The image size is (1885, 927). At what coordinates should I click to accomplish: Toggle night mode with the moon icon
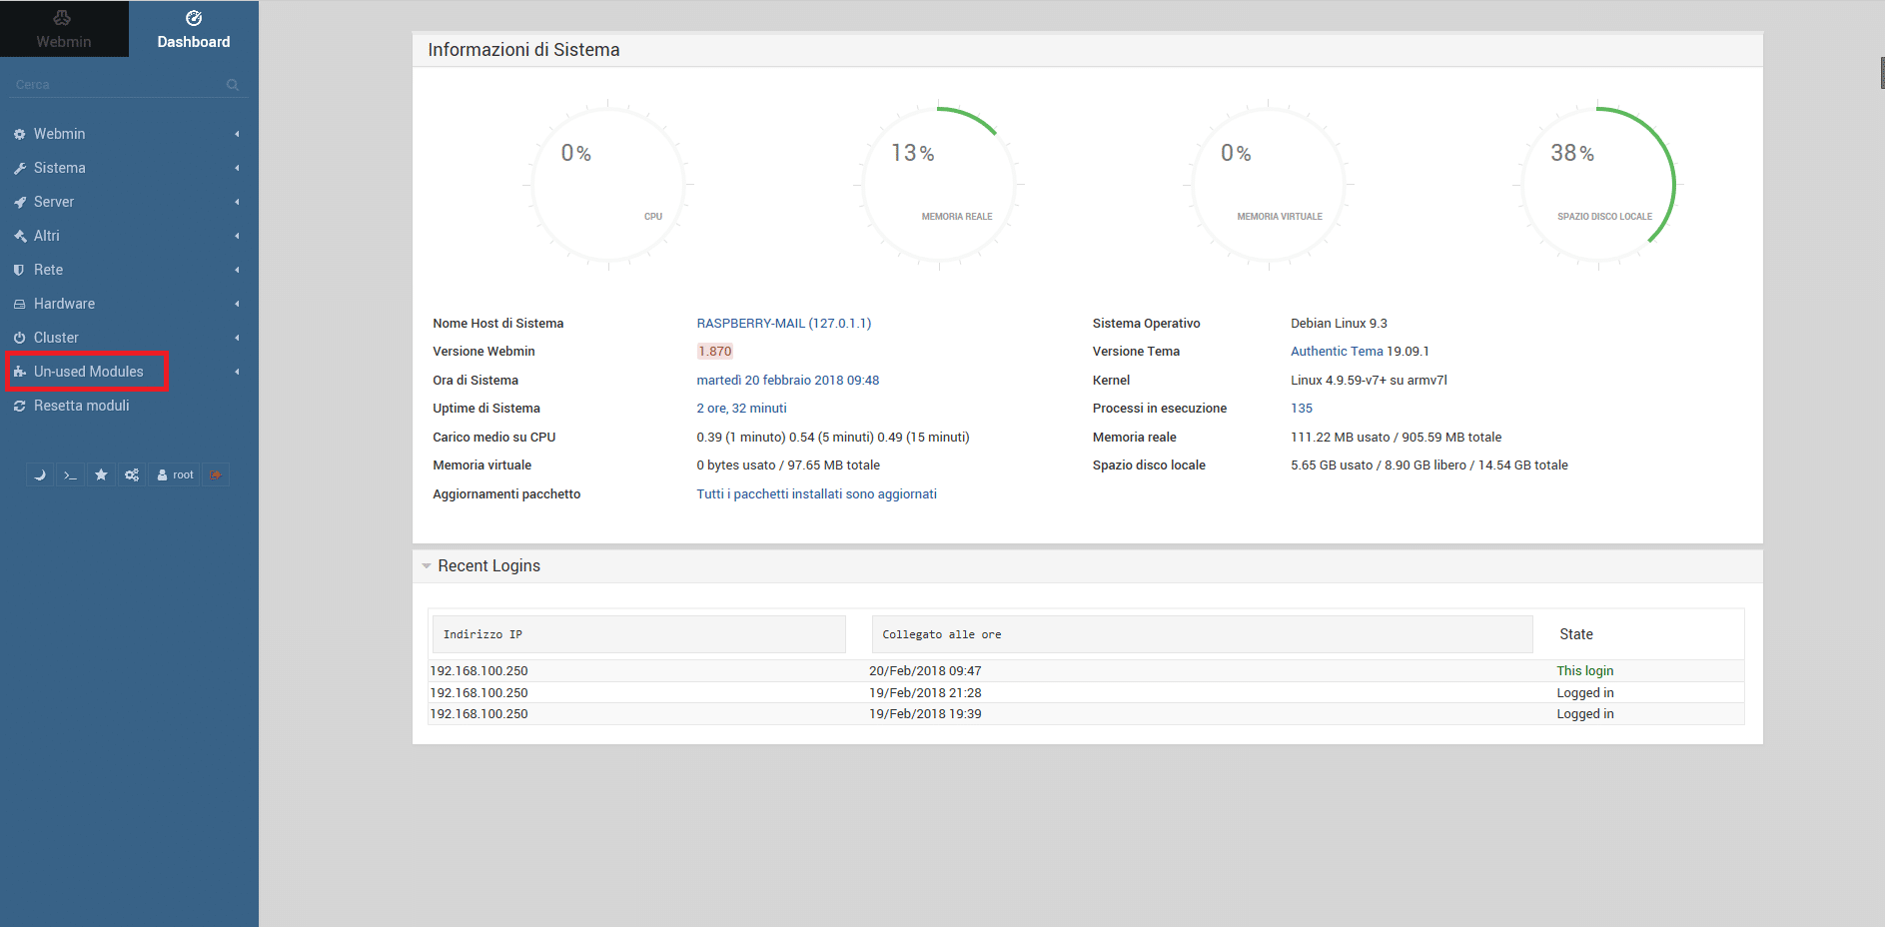(x=39, y=474)
